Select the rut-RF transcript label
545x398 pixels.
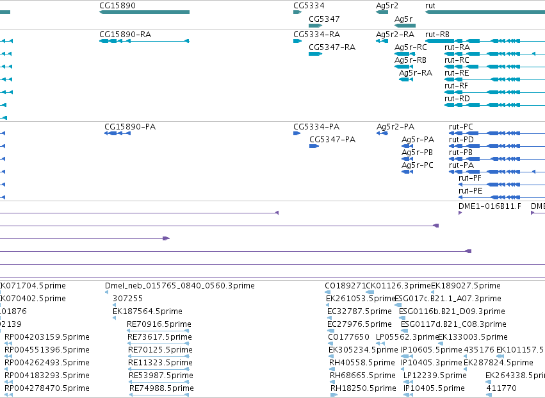[456, 86]
